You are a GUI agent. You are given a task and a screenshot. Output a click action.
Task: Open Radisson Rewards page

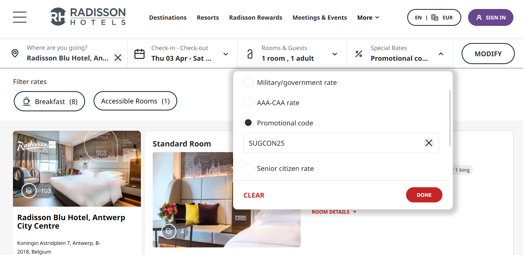[256, 17]
